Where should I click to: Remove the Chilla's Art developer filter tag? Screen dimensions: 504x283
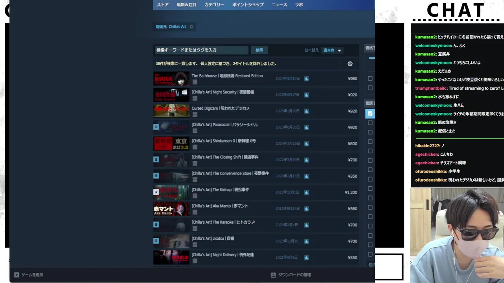pyautogui.click(x=191, y=27)
